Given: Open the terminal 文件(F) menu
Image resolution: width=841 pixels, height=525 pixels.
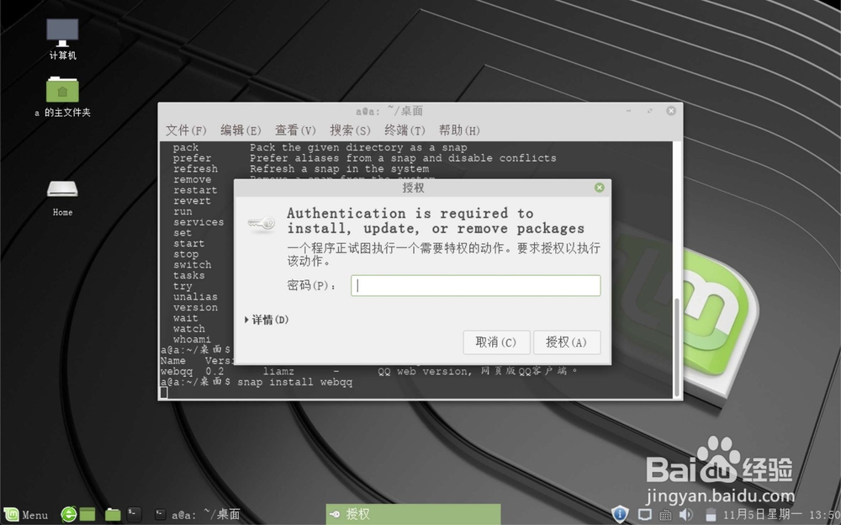Looking at the screenshot, I should tap(186, 130).
